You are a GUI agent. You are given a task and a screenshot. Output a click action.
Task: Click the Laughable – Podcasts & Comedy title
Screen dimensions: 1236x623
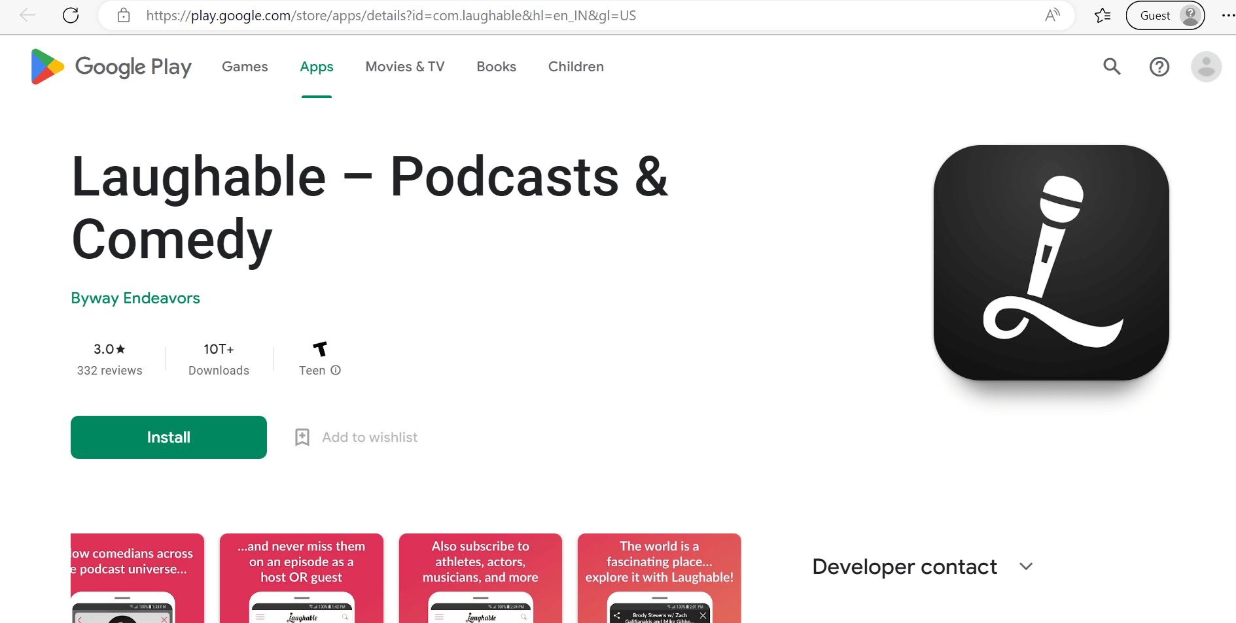[x=370, y=209]
